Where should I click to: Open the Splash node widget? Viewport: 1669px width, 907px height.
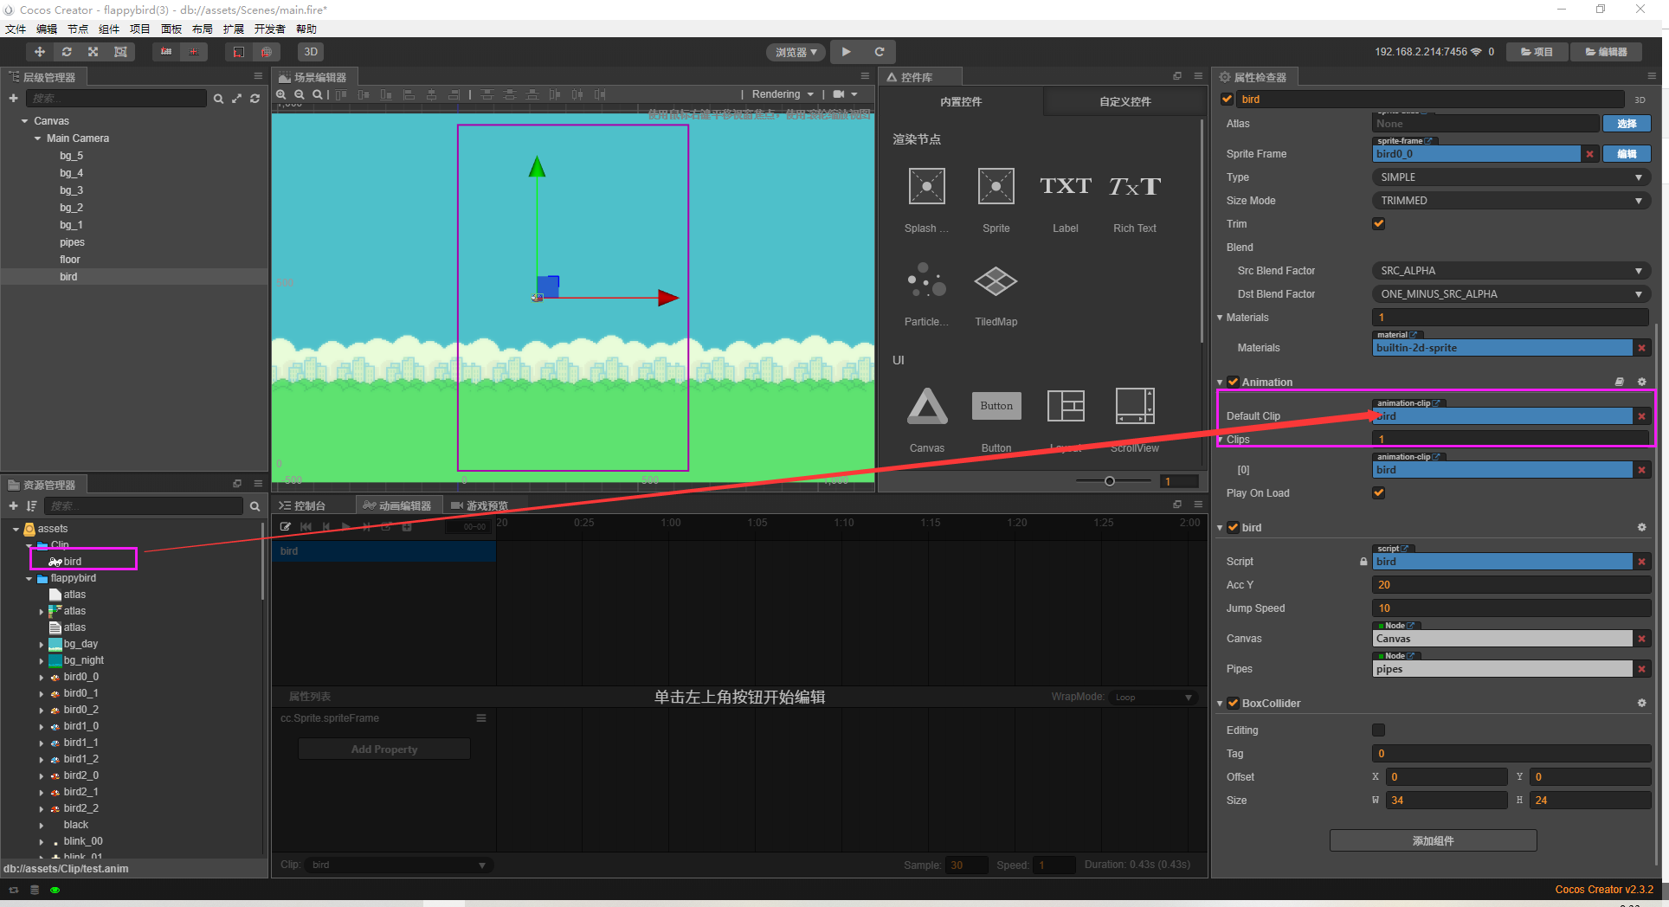point(926,199)
